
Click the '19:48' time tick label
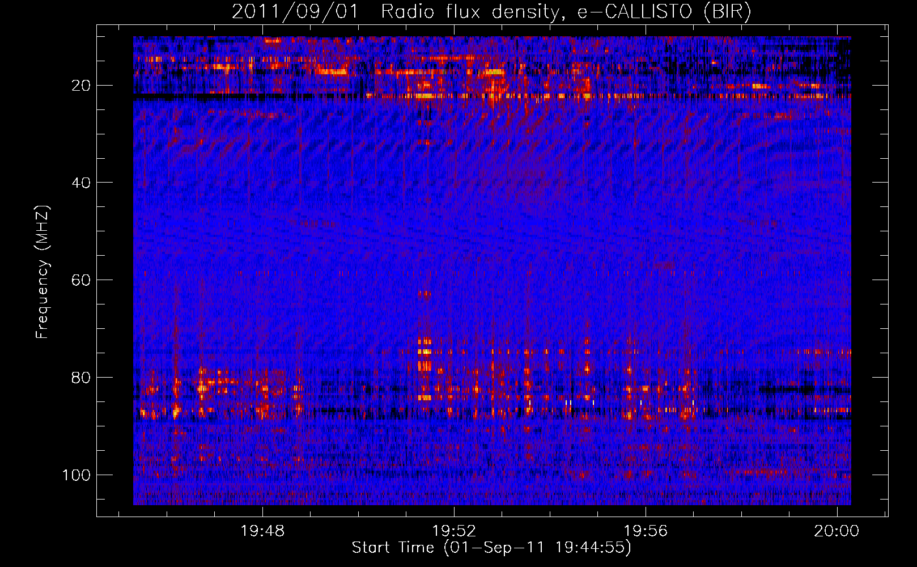262,531
